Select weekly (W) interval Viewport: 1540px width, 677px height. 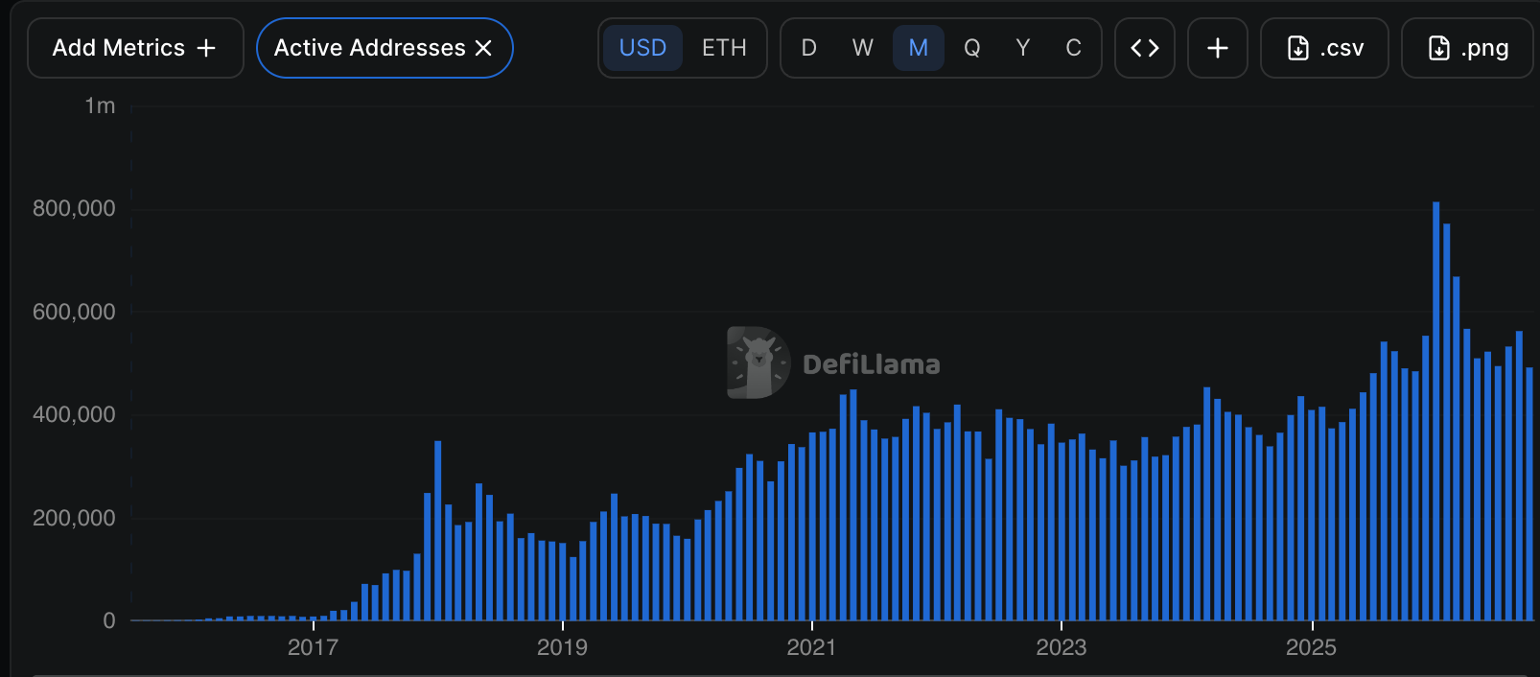coord(863,48)
